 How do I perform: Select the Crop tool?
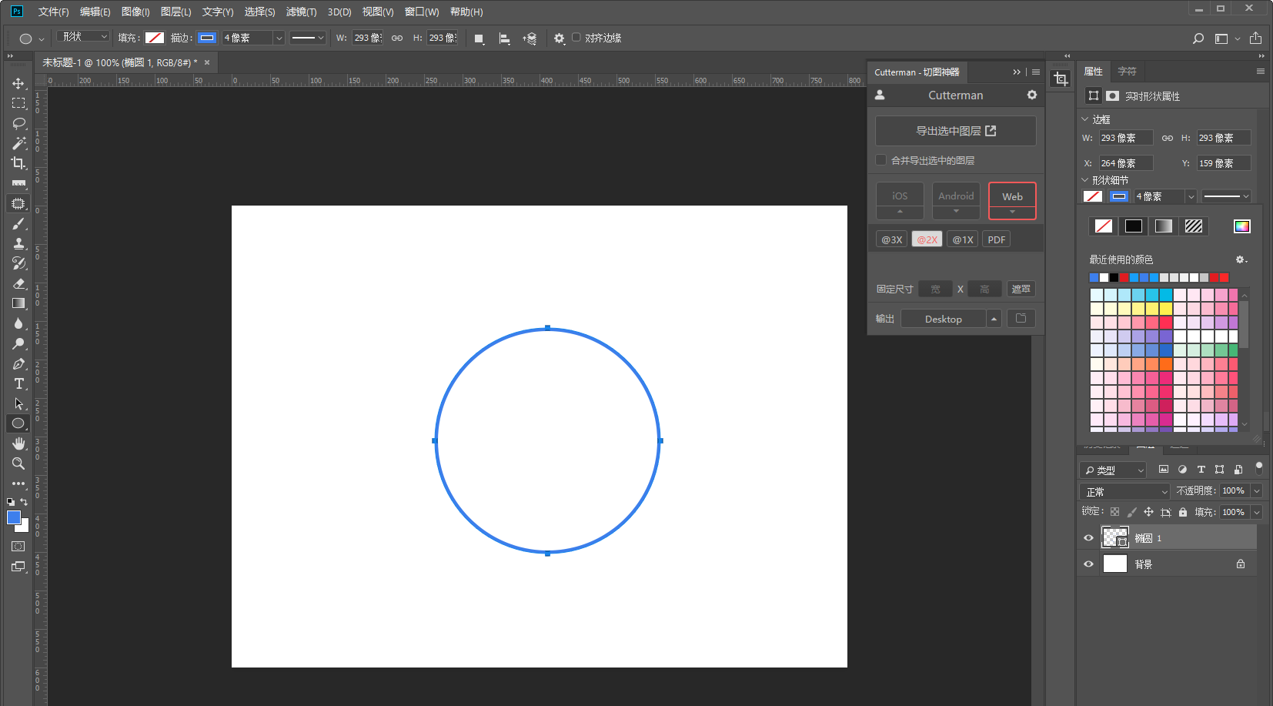(x=18, y=163)
